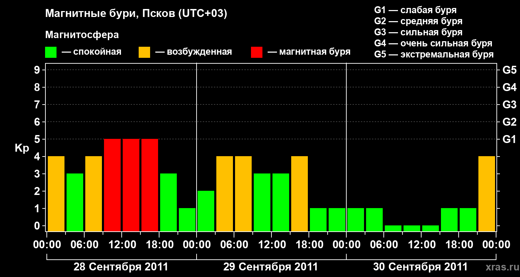
Task: Click the red bar ending at 18:00, 28 Сентября
Action: pos(150,185)
